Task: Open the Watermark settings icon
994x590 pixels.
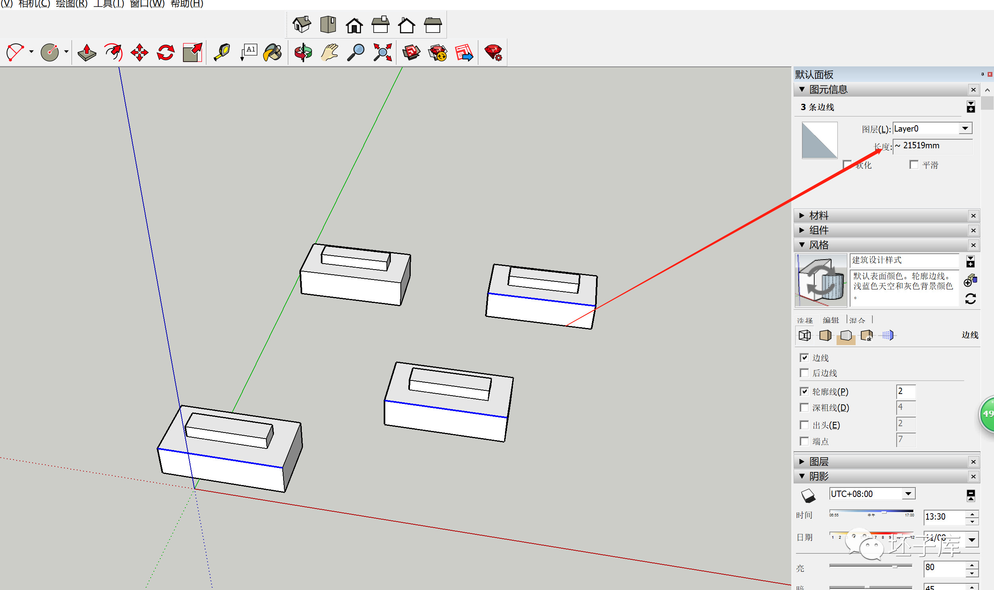Action: coord(866,335)
